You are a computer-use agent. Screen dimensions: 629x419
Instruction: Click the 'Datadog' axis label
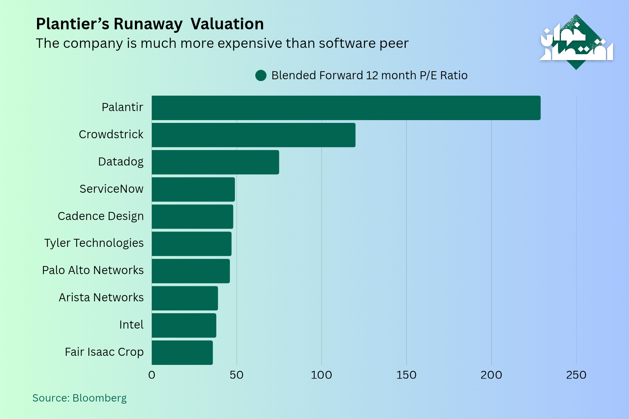[x=121, y=162]
